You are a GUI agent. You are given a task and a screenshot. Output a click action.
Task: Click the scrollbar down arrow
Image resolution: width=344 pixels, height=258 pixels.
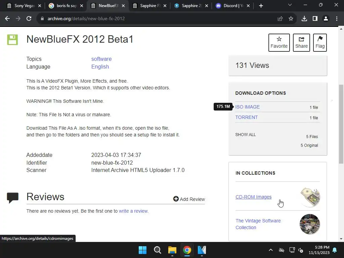point(341,239)
